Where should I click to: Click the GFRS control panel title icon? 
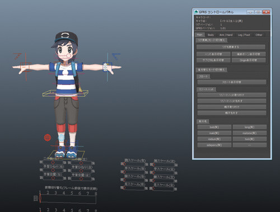coord(196,12)
